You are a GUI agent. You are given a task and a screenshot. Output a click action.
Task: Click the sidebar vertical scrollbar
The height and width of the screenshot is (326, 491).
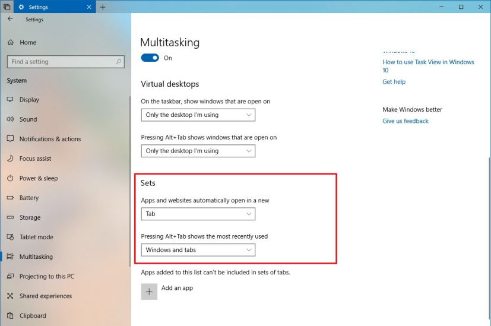pos(130,181)
